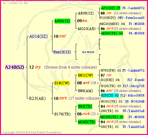Image resolution: width=148 pixels, height=135 pixels.
Task: Click the B1(KHJ) .04 entry
Action: click(110, 80)
